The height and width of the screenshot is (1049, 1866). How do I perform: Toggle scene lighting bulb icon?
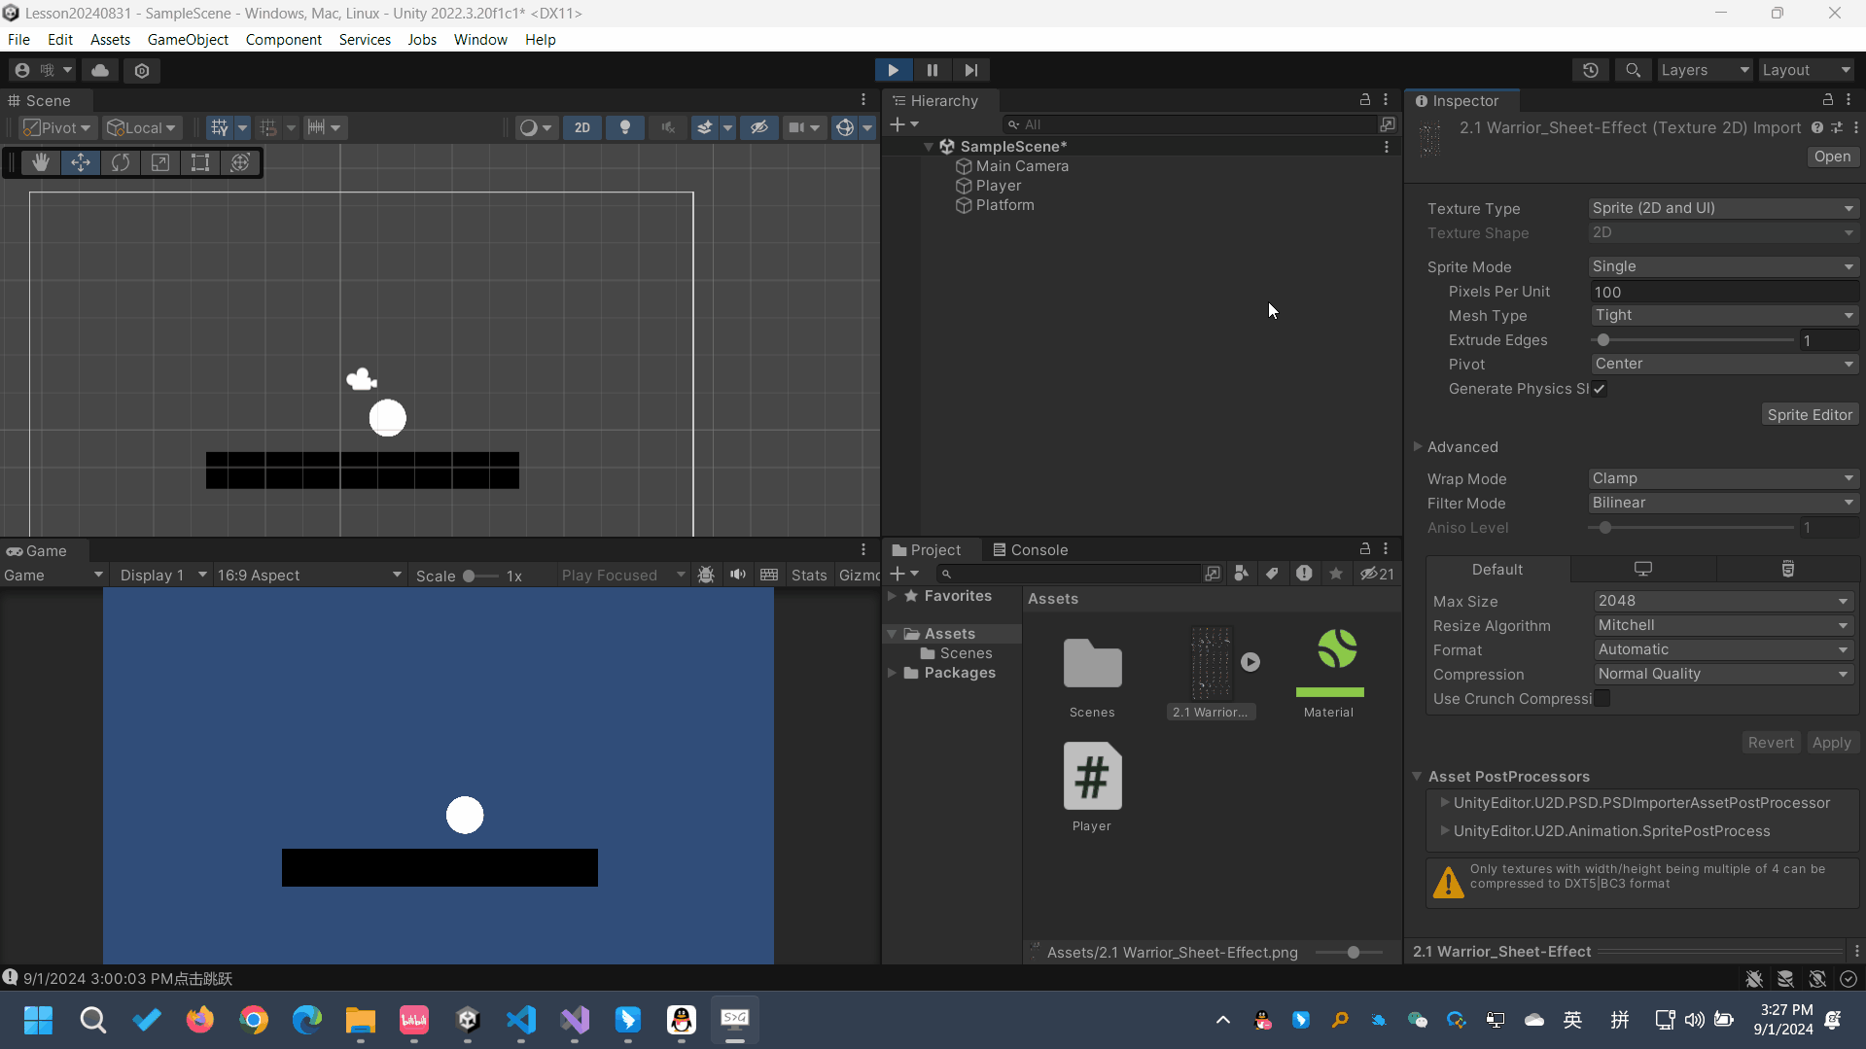624,127
